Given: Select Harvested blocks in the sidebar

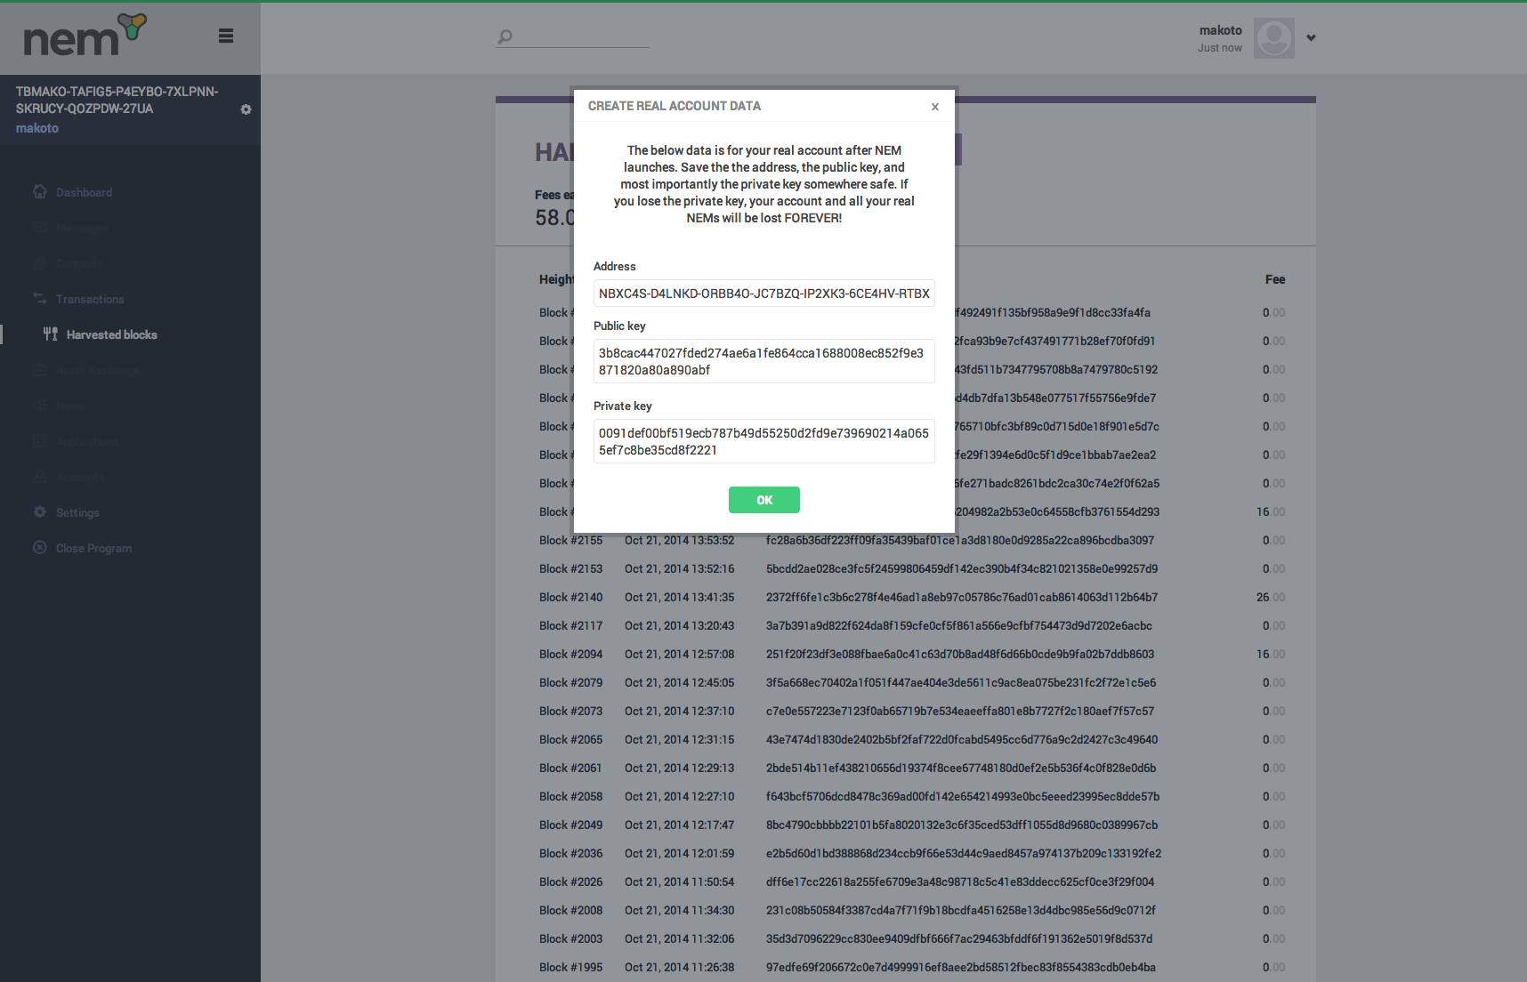Looking at the screenshot, I should [x=111, y=334].
